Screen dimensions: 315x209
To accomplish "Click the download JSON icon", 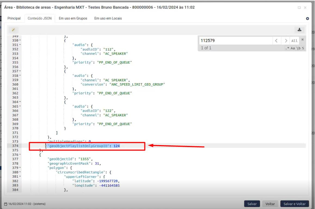I will 299,30.
